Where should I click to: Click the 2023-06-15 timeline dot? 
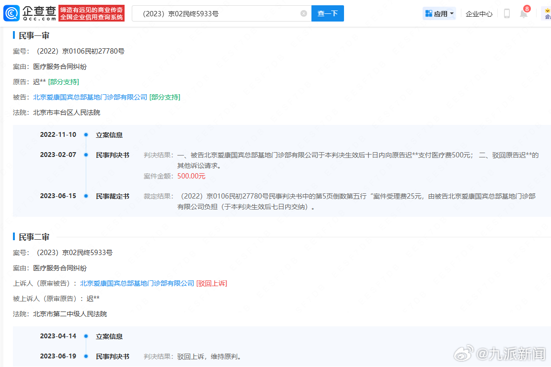(x=86, y=196)
